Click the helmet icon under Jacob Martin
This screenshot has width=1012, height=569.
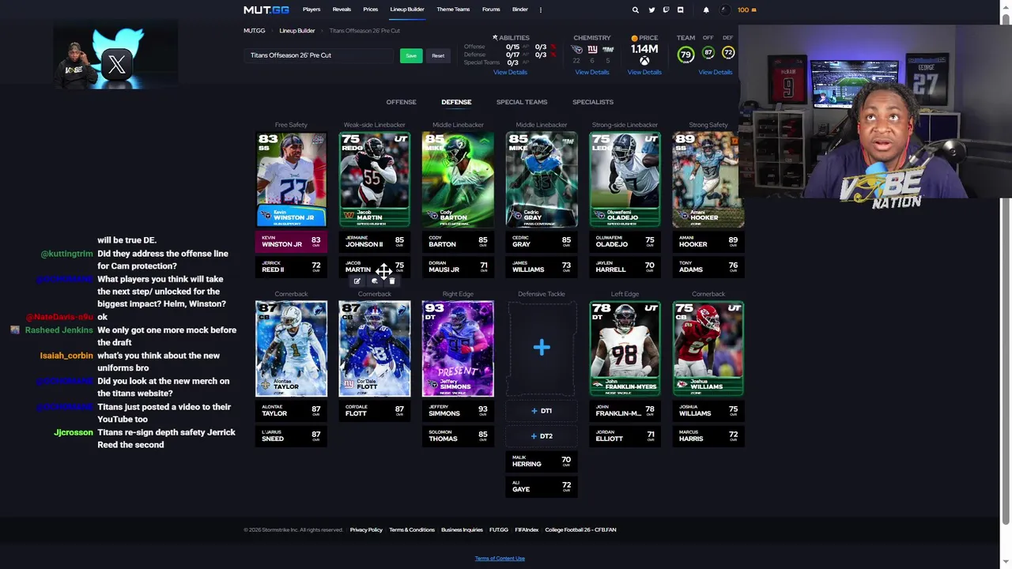(x=375, y=281)
